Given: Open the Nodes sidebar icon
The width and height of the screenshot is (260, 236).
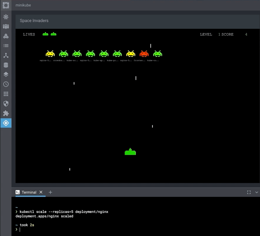Looking at the screenshot, I should pos(6,26).
